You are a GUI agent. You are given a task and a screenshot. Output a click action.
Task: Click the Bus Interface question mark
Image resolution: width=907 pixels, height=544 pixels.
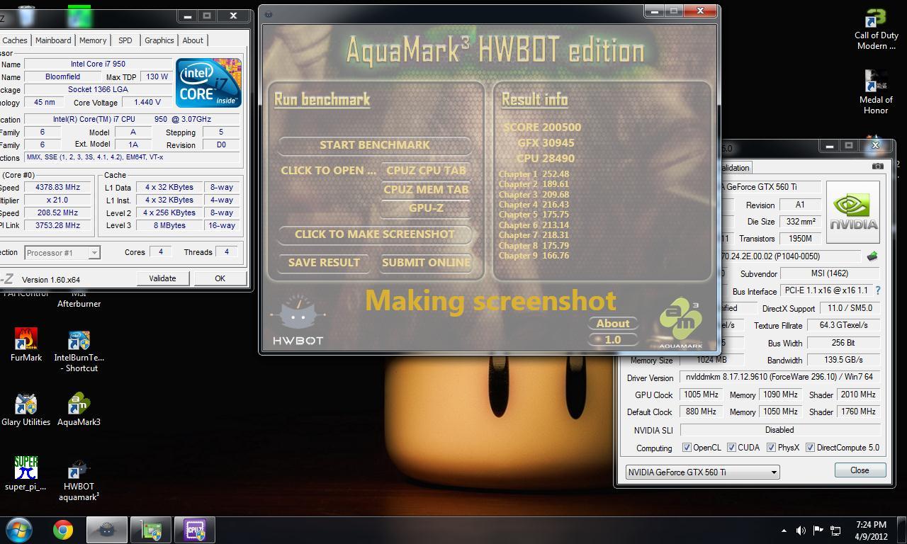click(878, 290)
